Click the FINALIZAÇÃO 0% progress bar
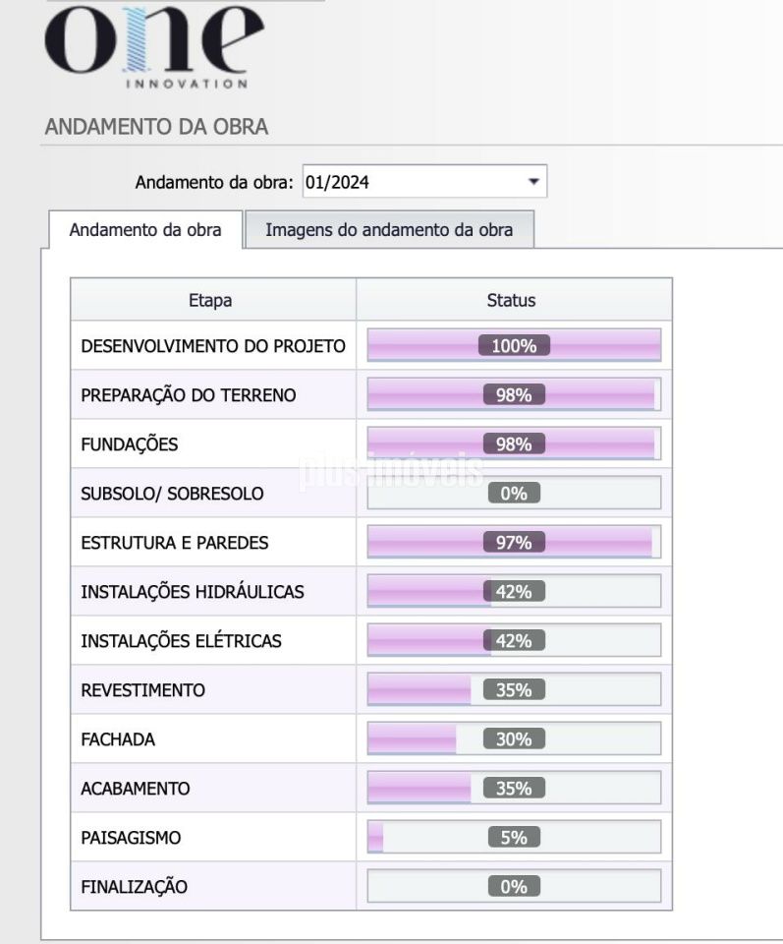Screen dimensions: 783x944 click(x=512, y=886)
